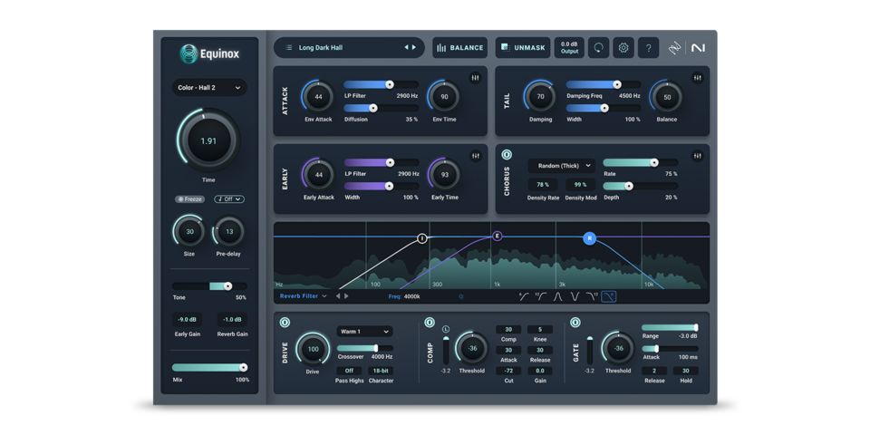Open Tail section advanced settings icon

point(698,78)
